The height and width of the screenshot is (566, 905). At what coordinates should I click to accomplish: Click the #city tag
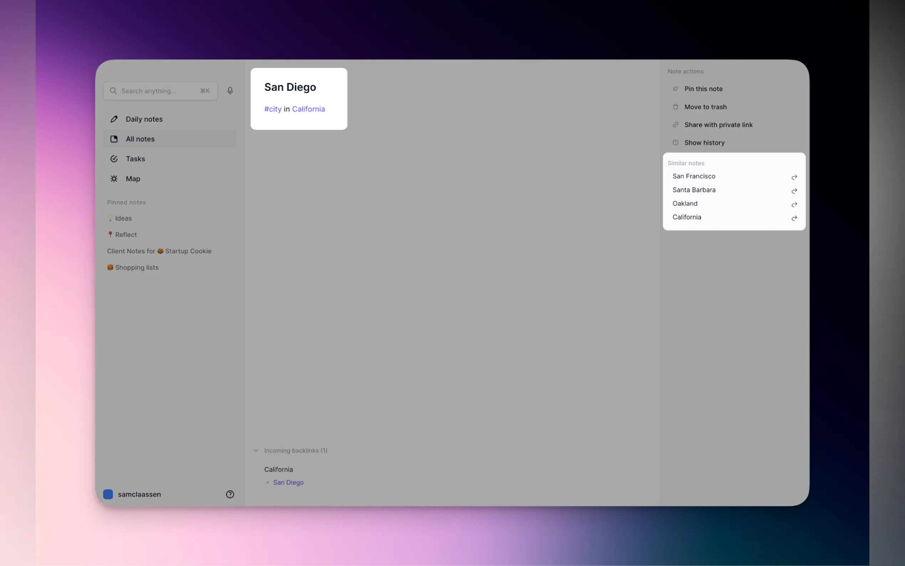273,109
